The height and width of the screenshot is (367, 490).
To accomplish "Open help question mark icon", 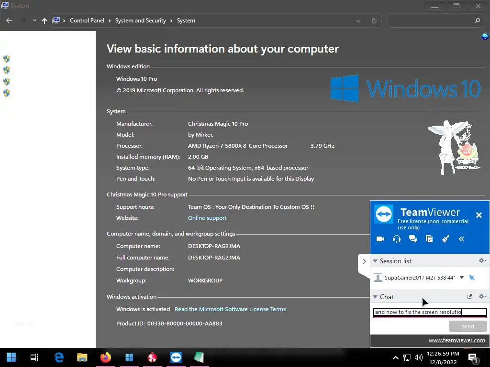I will pyautogui.click(x=485, y=36).
